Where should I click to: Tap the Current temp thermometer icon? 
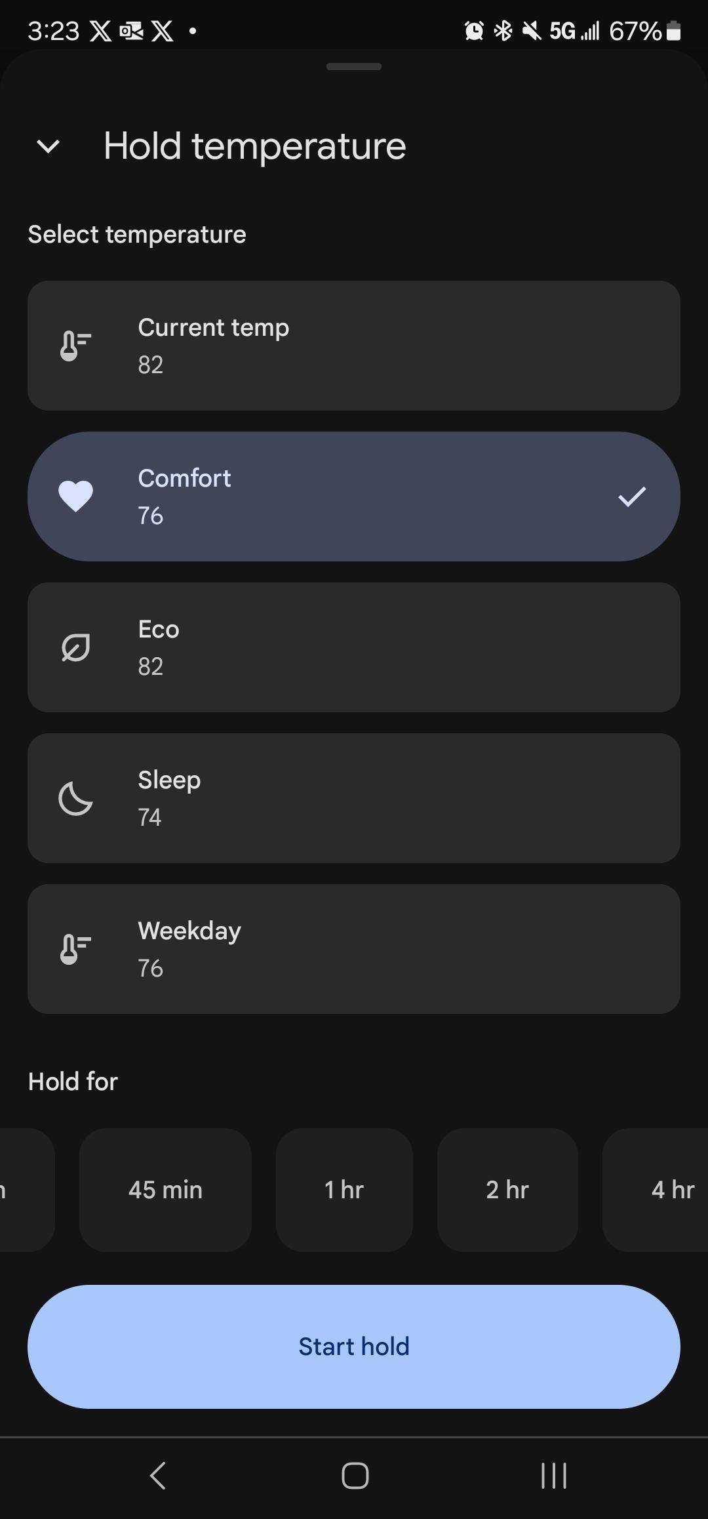tap(75, 346)
